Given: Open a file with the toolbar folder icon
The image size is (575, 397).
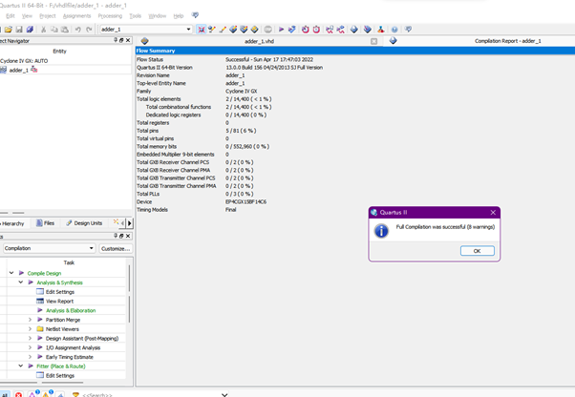Looking at the screenshot, I should click(8, 30).
